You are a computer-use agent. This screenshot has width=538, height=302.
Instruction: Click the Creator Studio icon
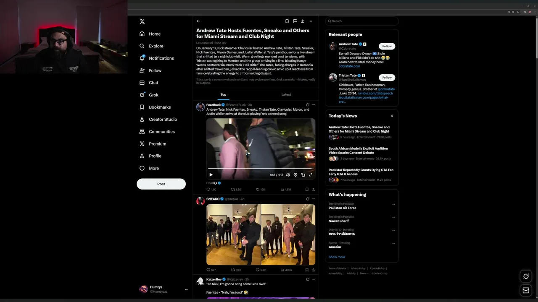click(x=142, y=119)
